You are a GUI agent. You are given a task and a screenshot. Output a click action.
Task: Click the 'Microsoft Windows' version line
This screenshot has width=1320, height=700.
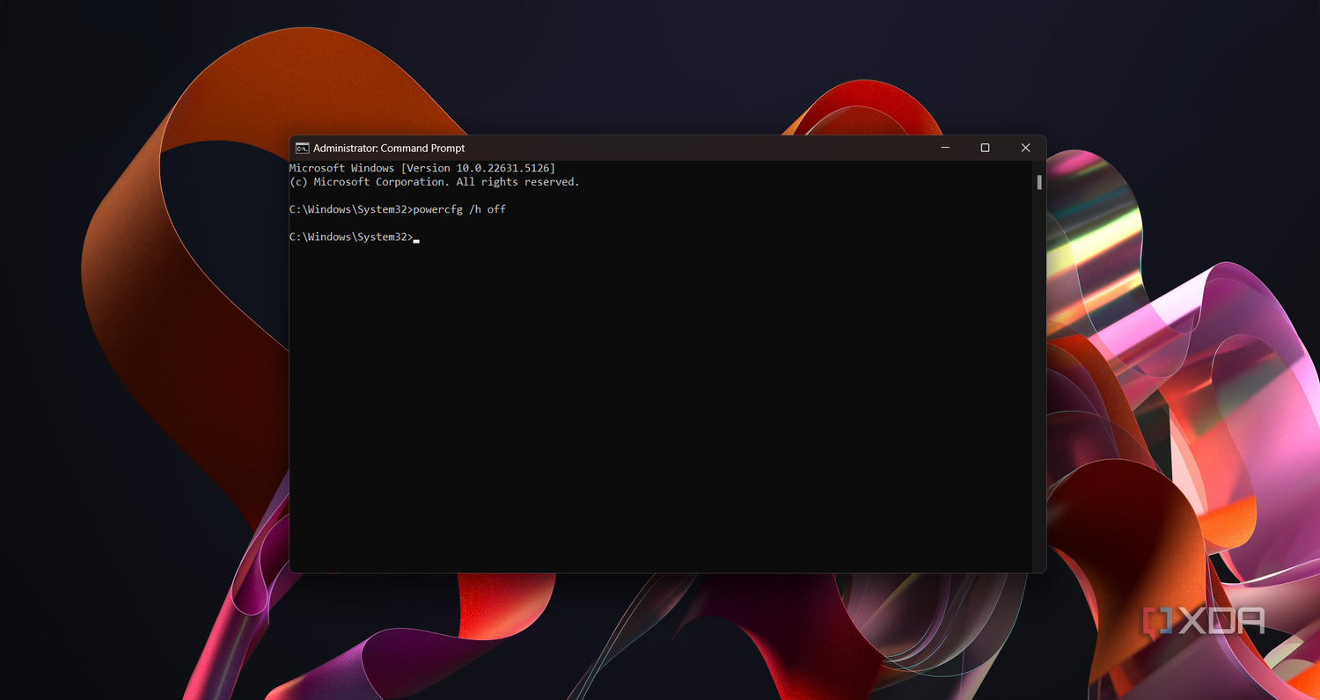tap(422, 168)
